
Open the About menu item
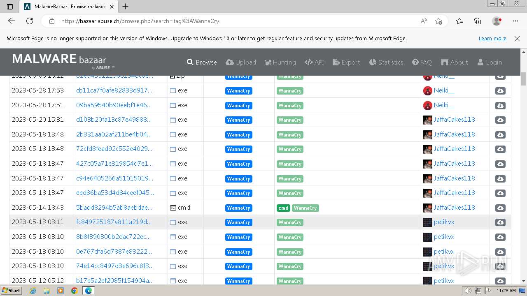pyautogui.click(x=454, y=62)
